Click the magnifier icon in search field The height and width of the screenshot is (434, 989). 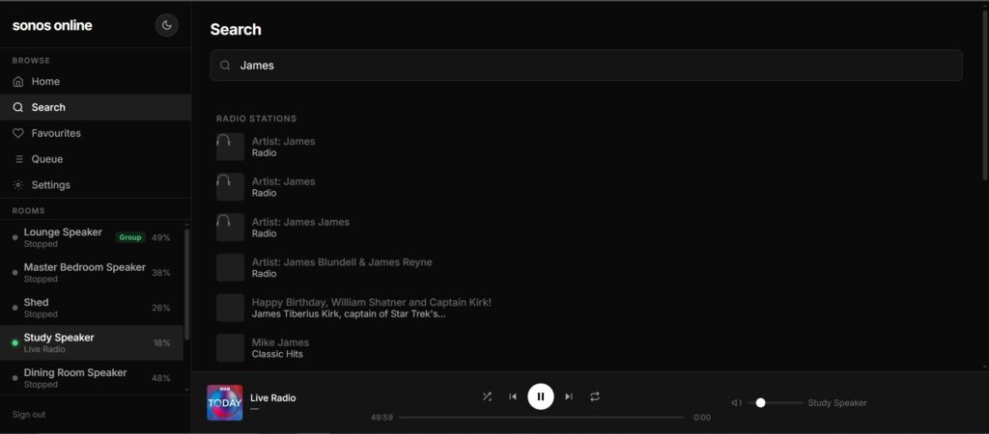pos(225,65)
